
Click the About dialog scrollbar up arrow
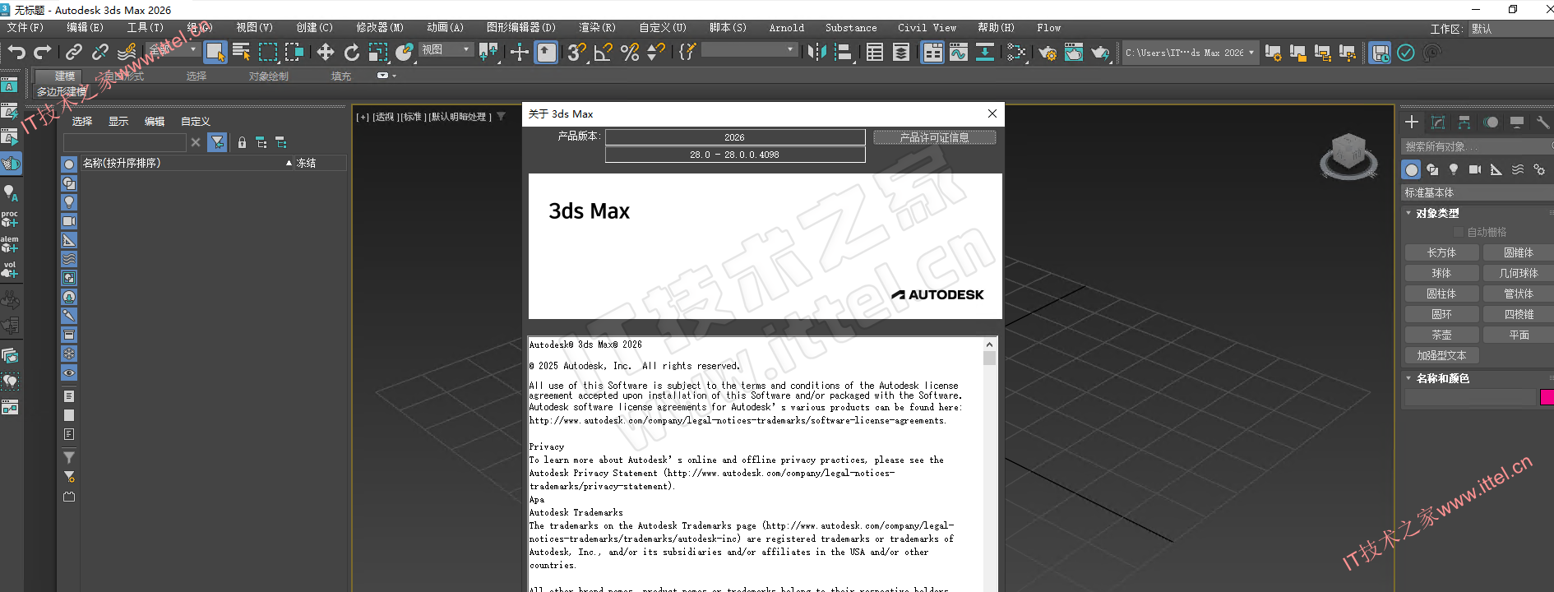point(989,345)
